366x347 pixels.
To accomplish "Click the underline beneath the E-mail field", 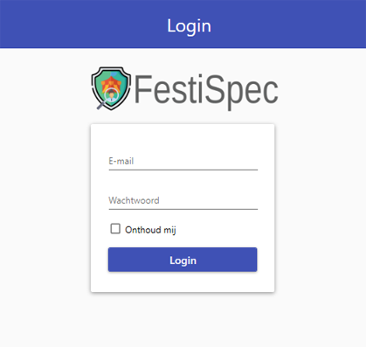I will tap(183, 170).
